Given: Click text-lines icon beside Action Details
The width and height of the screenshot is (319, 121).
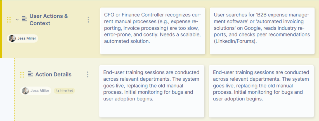Looking at the screenshot, I should pos(30,74).
